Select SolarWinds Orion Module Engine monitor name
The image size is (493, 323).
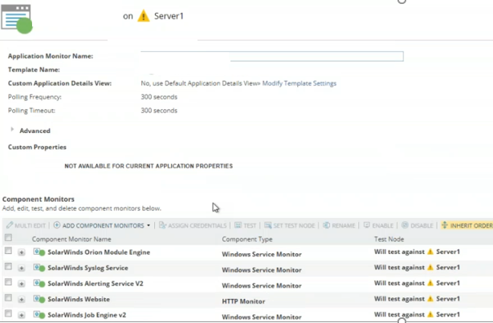pyautogui.click(x=99, y=252)
